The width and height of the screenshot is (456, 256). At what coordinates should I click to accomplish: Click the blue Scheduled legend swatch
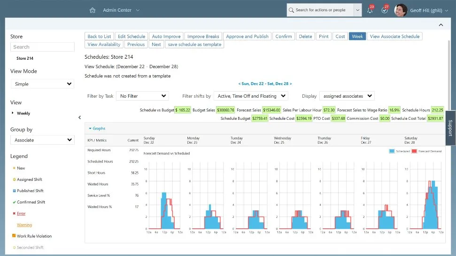(393, 151)
